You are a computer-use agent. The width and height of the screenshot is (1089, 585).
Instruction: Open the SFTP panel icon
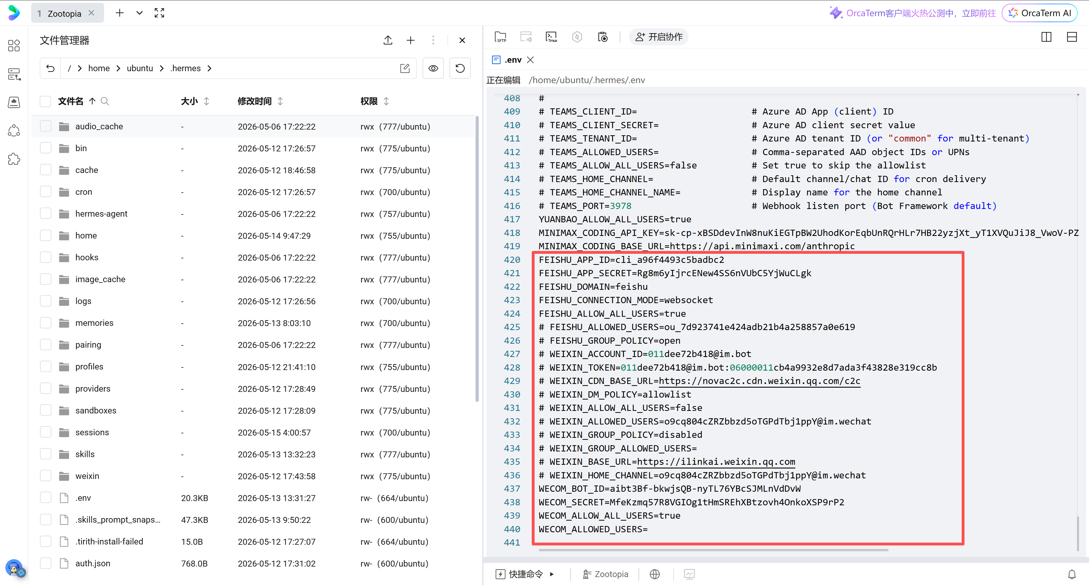coord(501,37)
